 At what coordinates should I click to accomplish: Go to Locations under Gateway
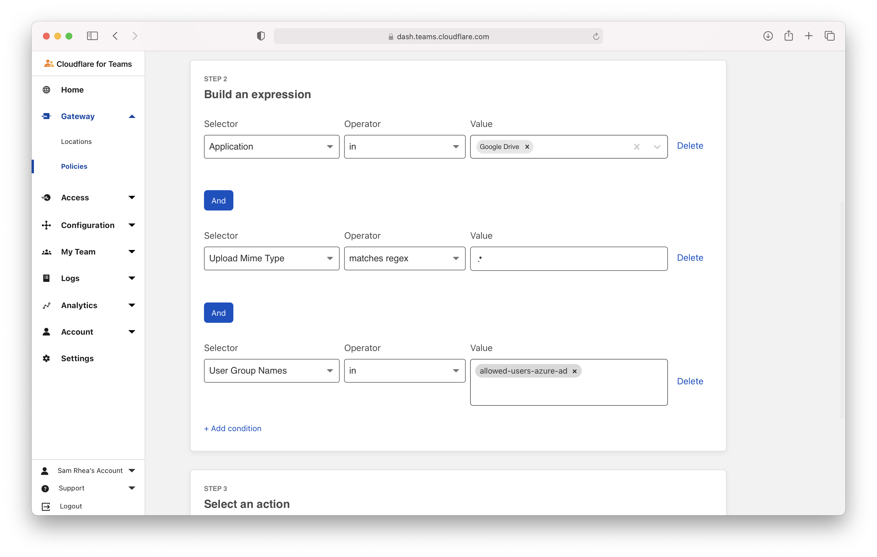coord(76,142)
